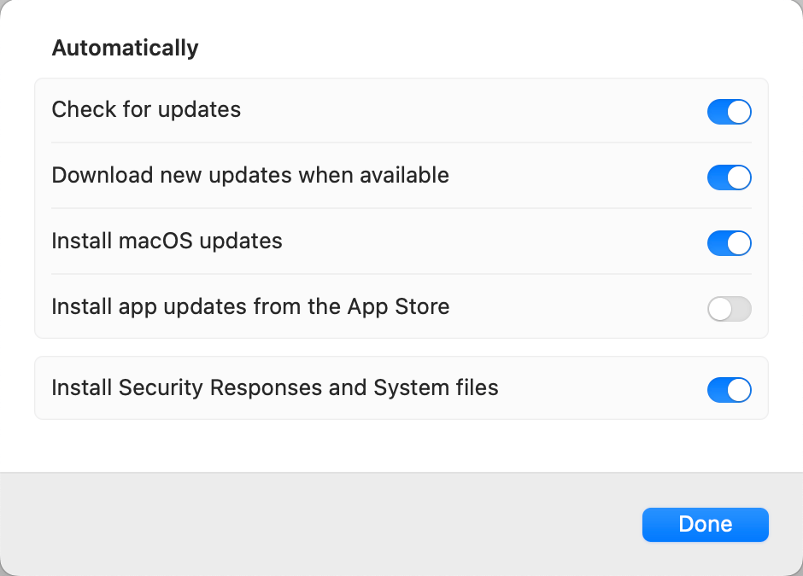Click the Download new updates when available label
Image resolution: width=803 pixels, height=576 pixels.
tap(250, 176)
